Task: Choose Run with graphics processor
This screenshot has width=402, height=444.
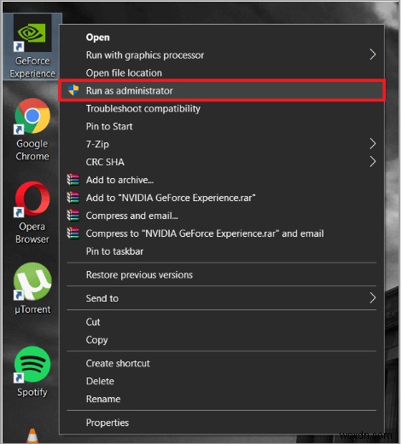Action: click(222, 55)
